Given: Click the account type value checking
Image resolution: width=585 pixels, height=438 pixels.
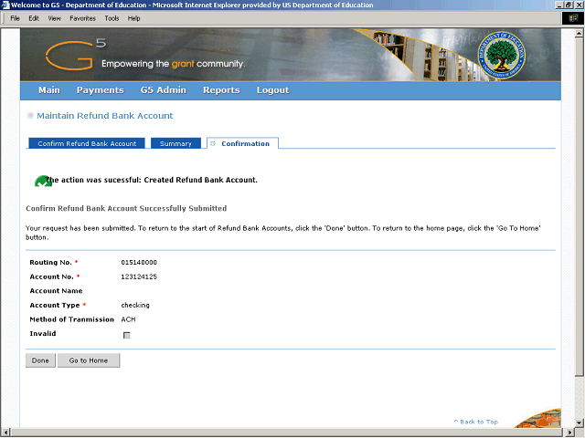Looking at the screenshot, I should (x=135, y=305).
